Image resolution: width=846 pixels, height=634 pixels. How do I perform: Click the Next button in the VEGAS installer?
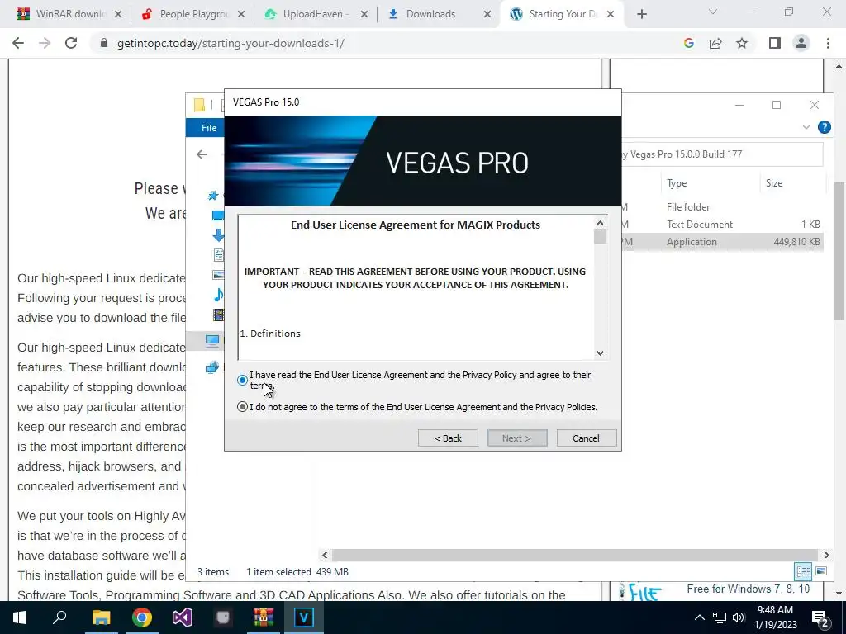pyautogui.click(x=517, y=438)
